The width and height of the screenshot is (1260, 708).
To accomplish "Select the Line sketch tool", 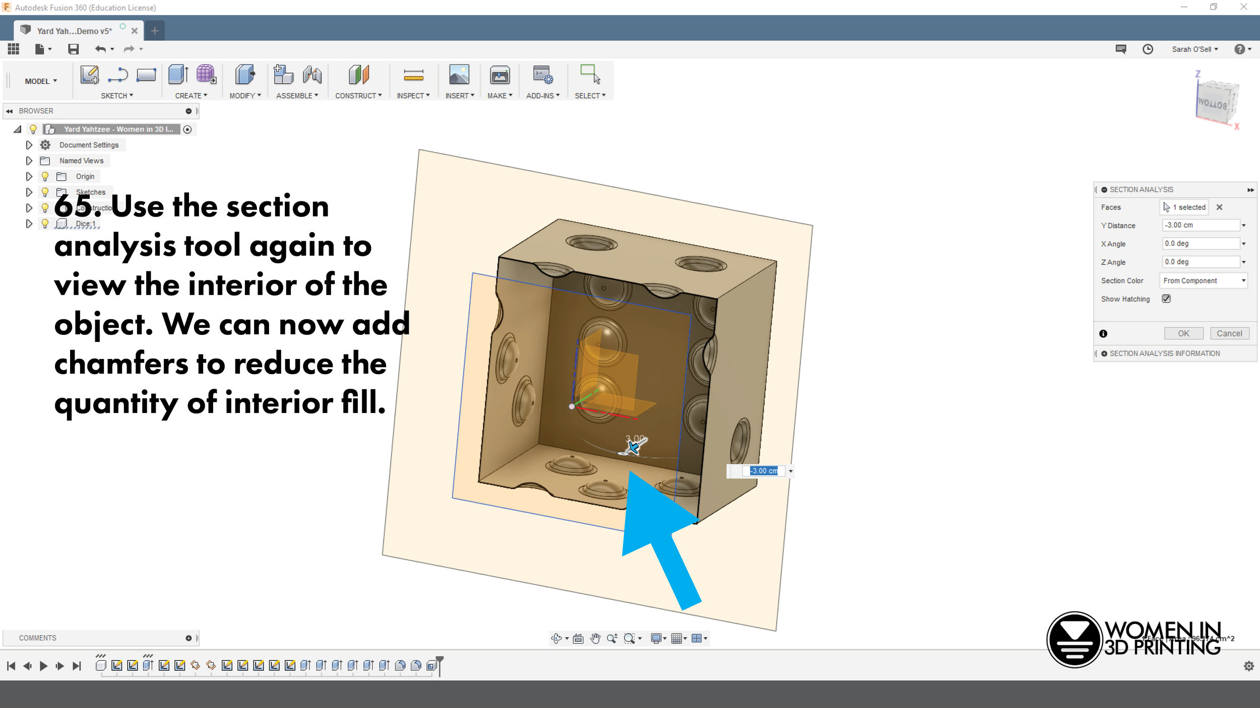I will point(118,75).
